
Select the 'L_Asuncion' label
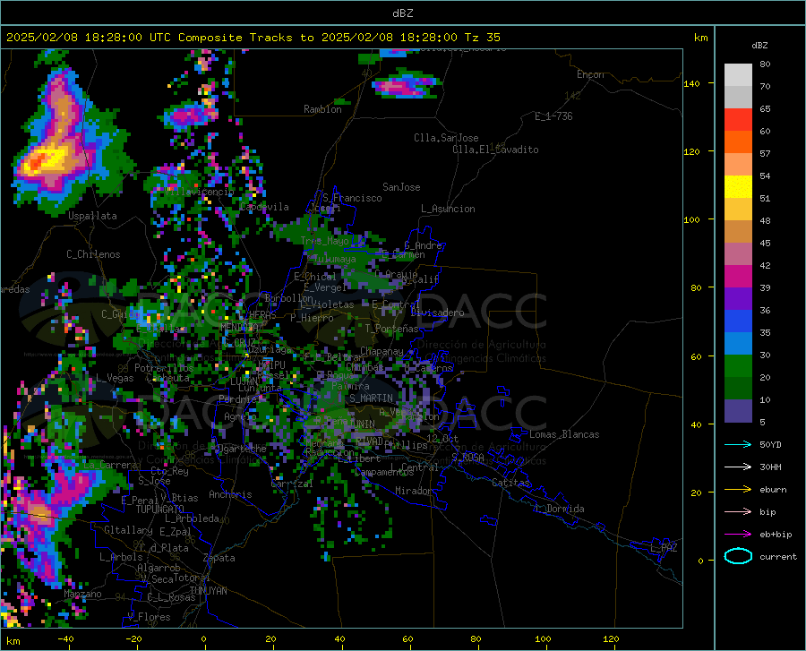(x=448, y=209)
